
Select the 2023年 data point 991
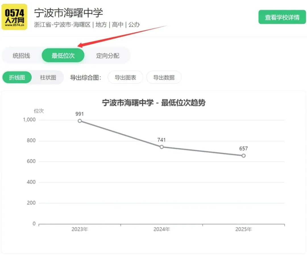tap(80, 121)
